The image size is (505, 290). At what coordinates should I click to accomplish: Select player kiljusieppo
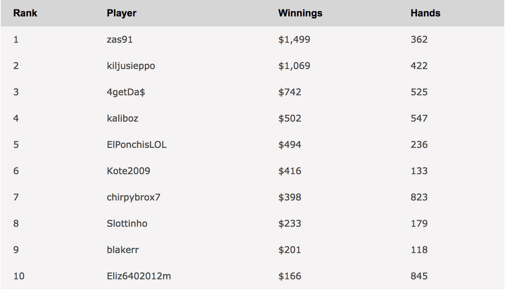coord(131,66)
